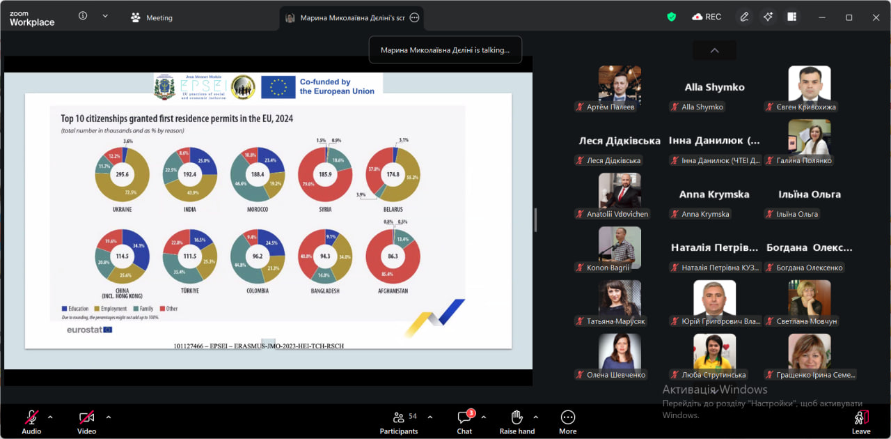891x439 pixels.
Task: Open the More options menu
Action: (x=568, y=422)
